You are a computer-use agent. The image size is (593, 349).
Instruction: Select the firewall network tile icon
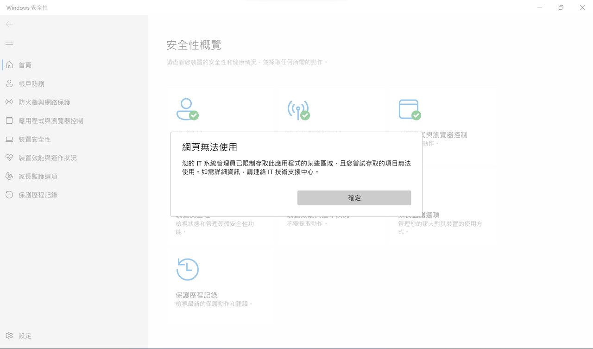[298, 110]
